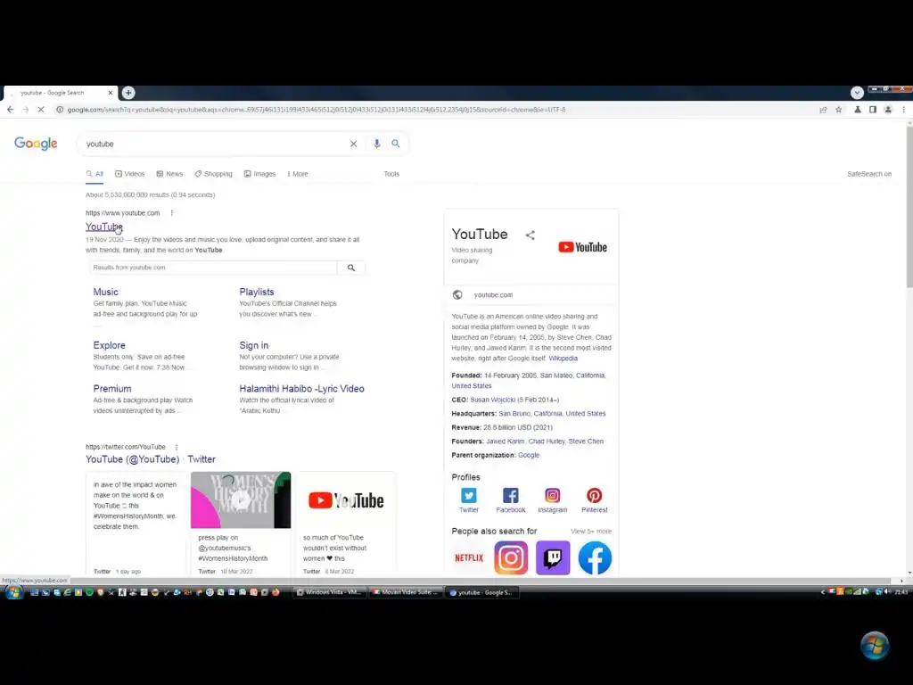Screen dimensions: 913x685
Task: Switch to the News tab
Action: pyautogui.click(x=169, y=174)
